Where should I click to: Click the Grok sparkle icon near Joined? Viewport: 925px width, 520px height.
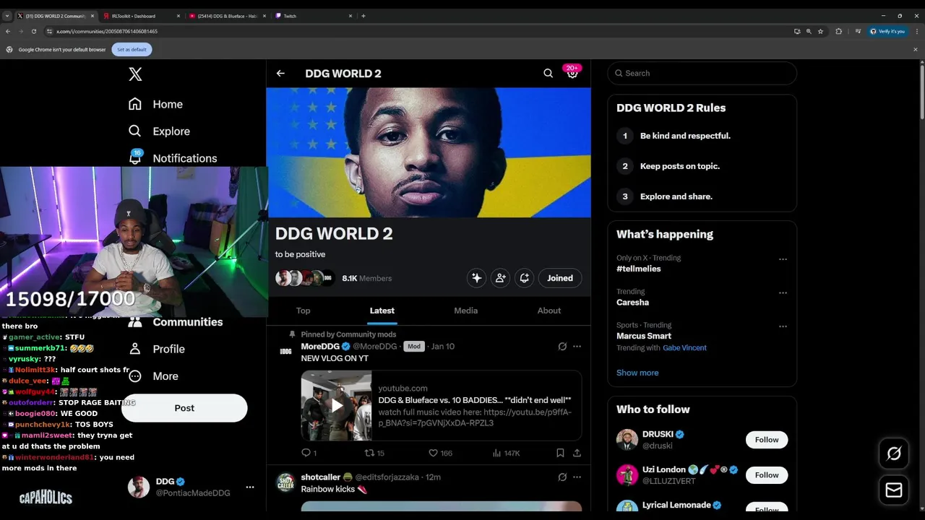tap(476, 278)
